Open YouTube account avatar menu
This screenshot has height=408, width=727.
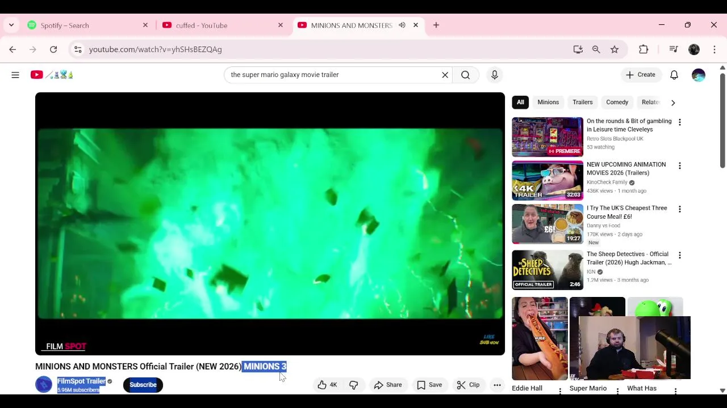click(699, 75)
